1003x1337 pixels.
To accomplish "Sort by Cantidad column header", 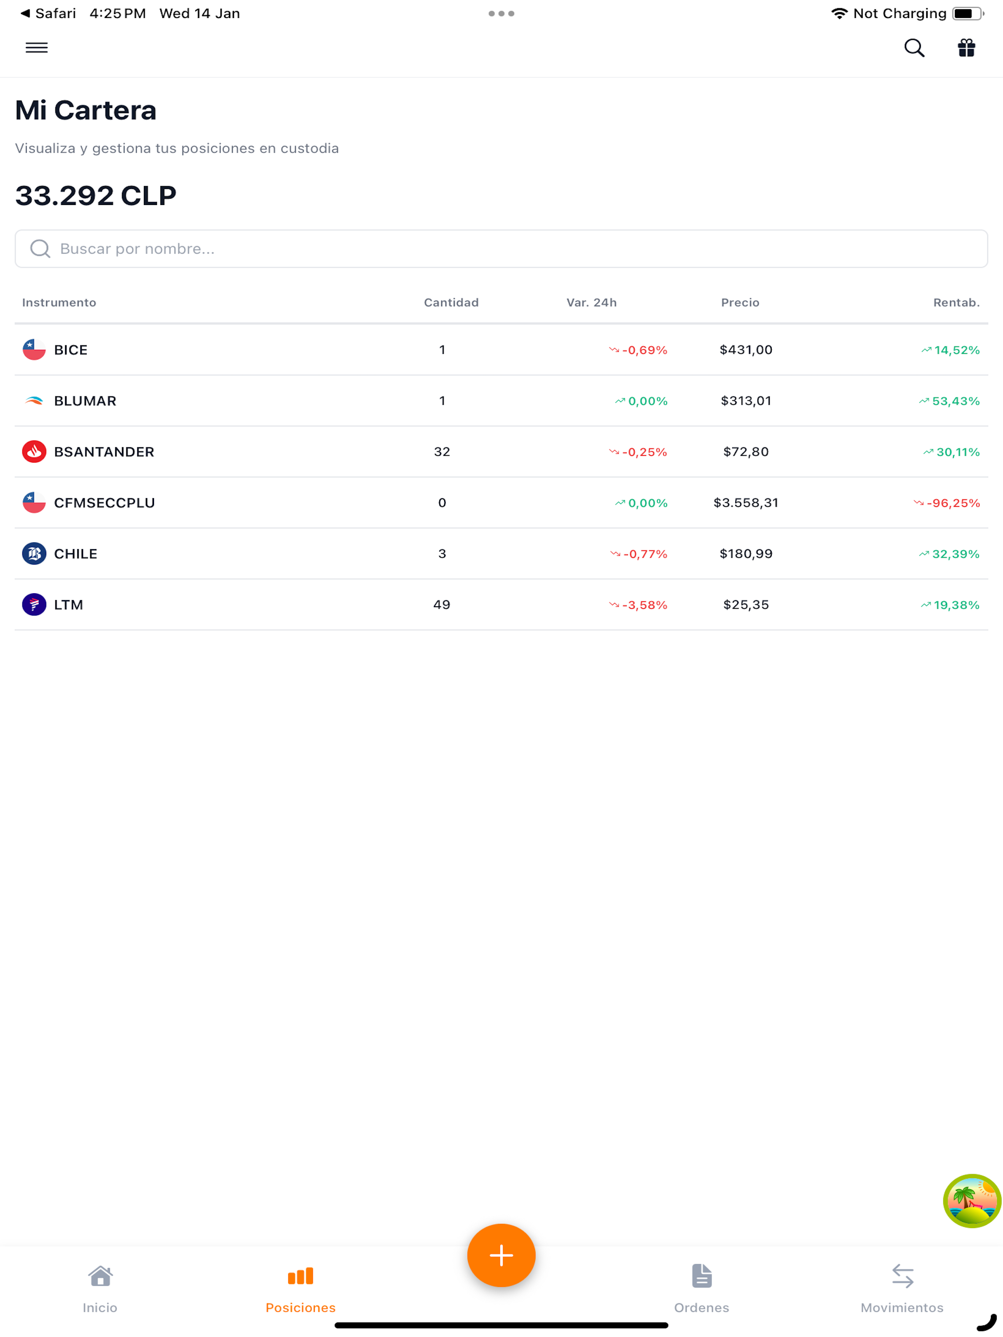I will [x=451, y=302].
